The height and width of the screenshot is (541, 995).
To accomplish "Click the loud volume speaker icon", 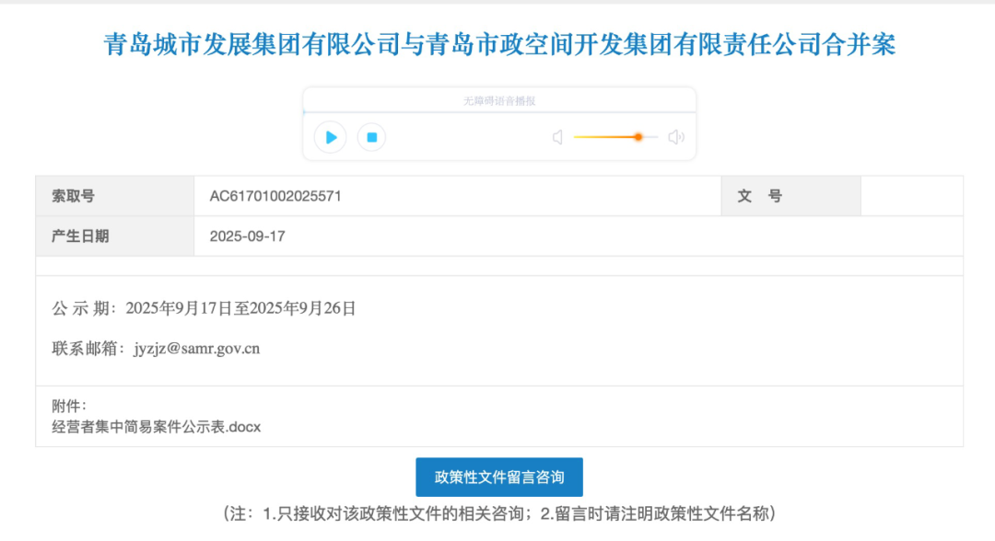I will pos(676,138).
